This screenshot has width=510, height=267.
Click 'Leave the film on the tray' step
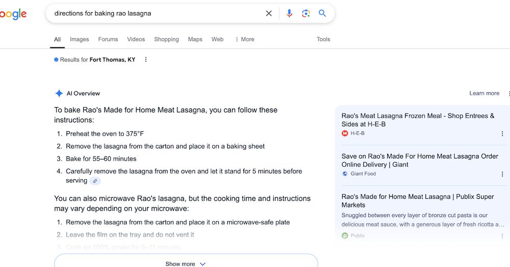[x=130, y=234]
